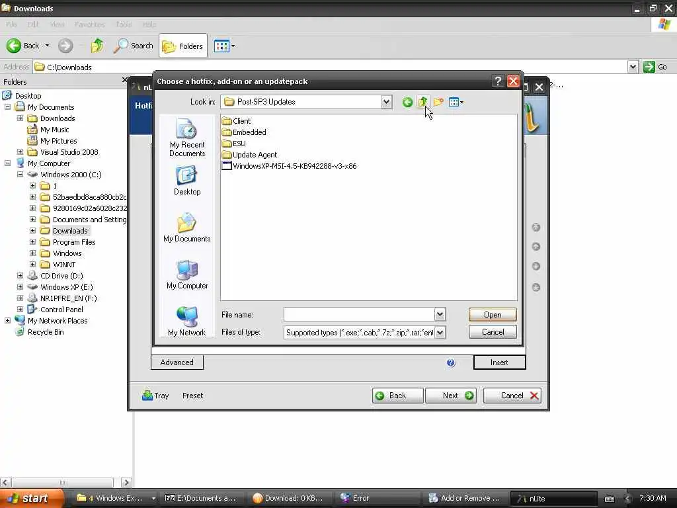The image size is (677, 508).
Task: Click nLite Tray icon button
Action: 155,396
